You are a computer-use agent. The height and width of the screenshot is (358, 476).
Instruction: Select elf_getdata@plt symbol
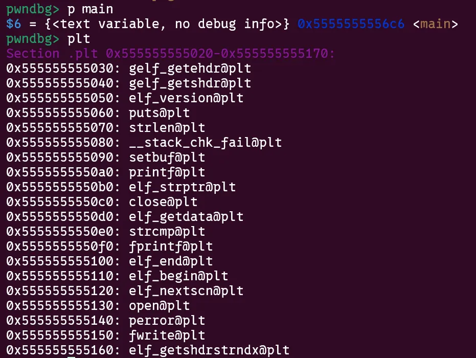pos(186,217)
